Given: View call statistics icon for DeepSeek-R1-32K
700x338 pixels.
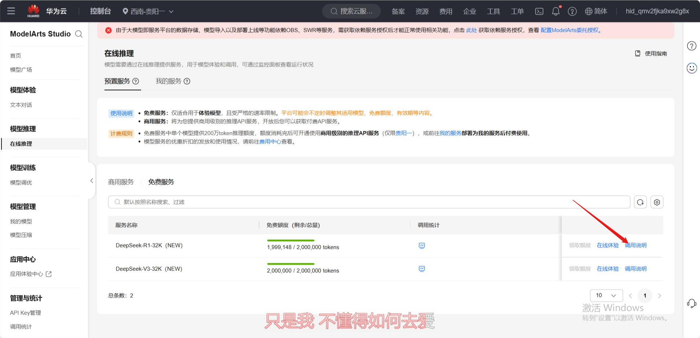Looking at the screenshot, I should coord(422,246).
